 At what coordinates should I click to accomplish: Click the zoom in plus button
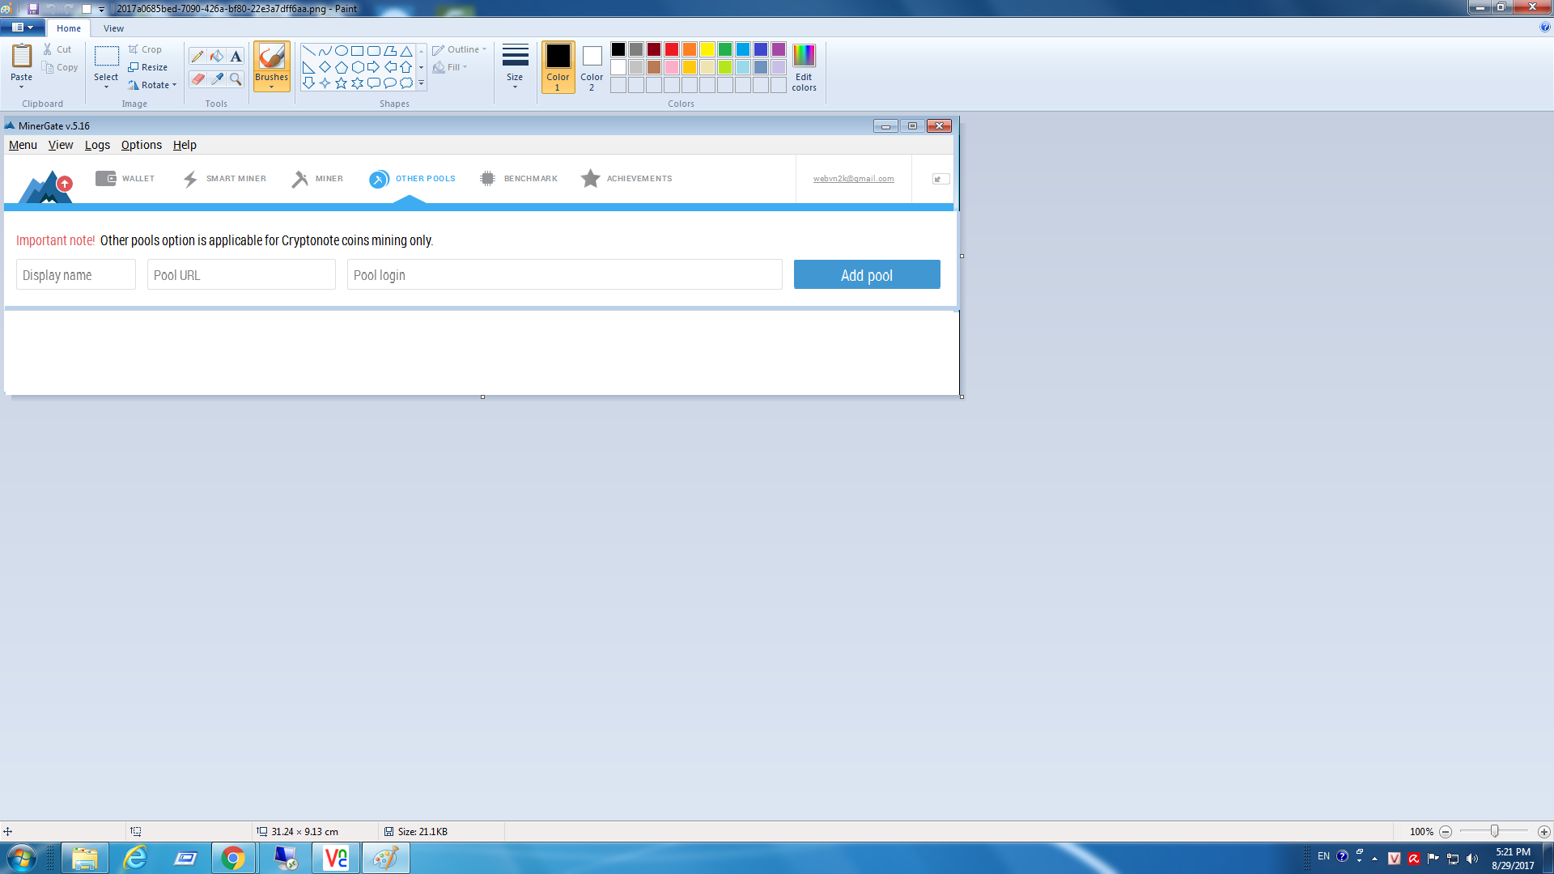point(1543,832)
